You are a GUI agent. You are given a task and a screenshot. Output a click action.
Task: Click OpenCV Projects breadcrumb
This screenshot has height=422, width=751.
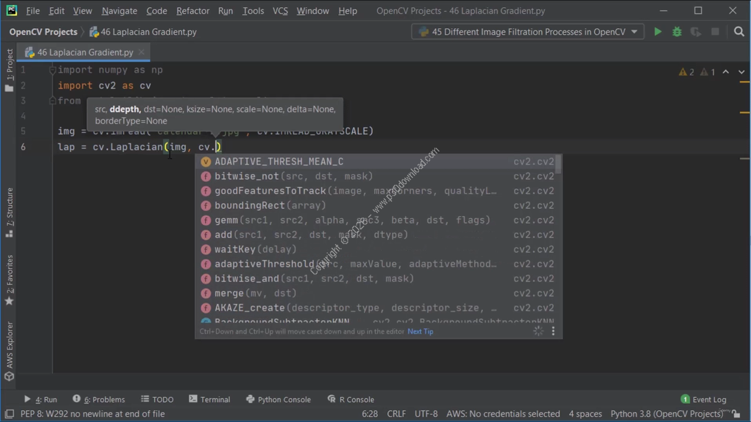pyautogui.click(x=43, y=32)
